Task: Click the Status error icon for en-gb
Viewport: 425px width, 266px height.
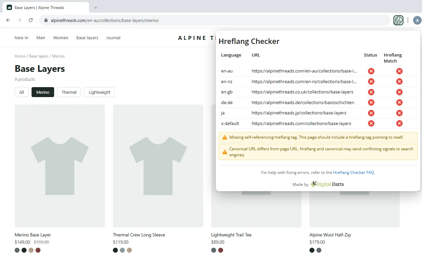Action: [371, 92]
